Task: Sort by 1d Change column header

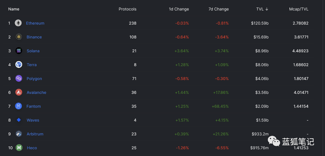Action: tap(179, 9)
